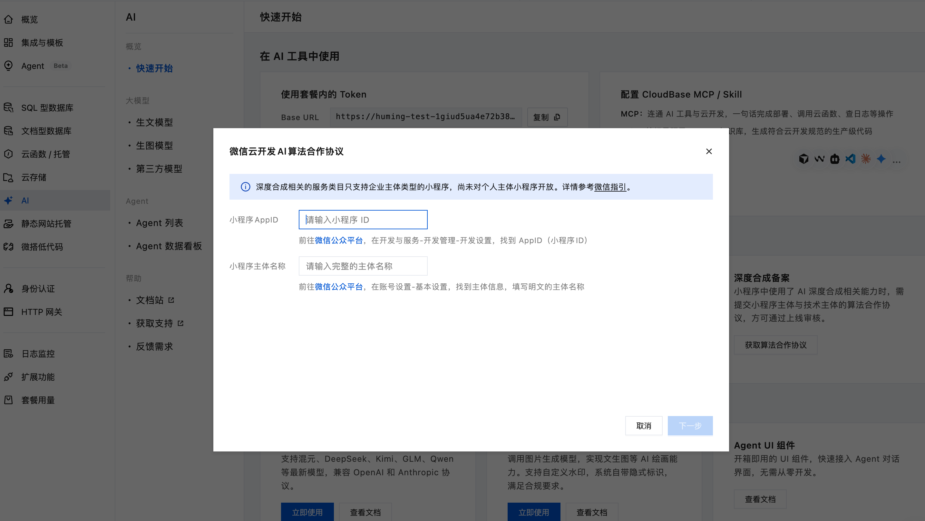This screenshot has width=925, height=521.
Task: Click the 静态网站托管 icon
Action: pyautogui.click(x=9, y=223)
